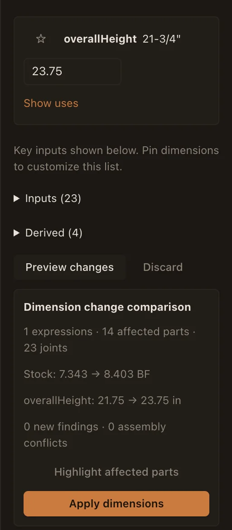Focus the 23.75 value input field
The width and height of the screenshot is (232, 530).
click(x=72, y=71)
